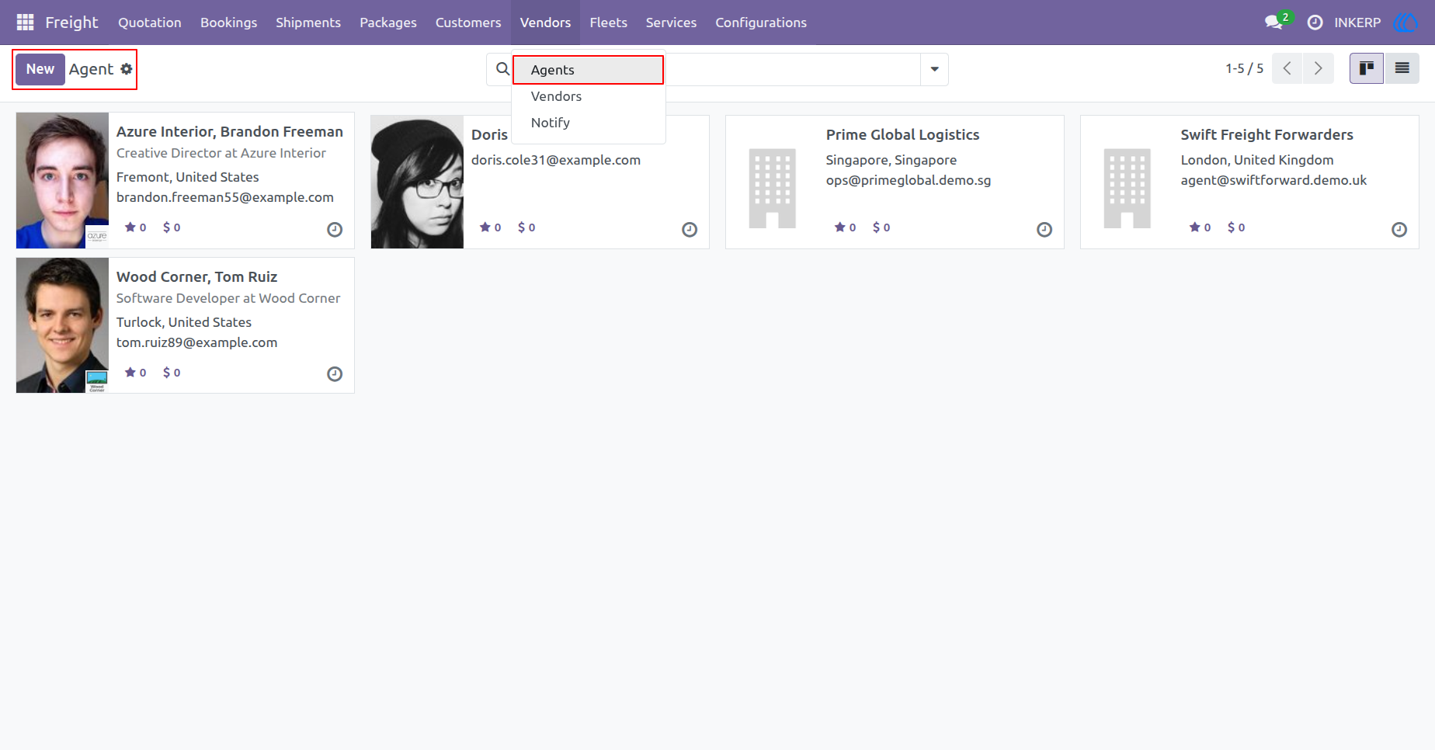The width and height of the screenshot is (1435, 750).
Task: Click Tom Ruiz's photo thumbnail
Action: 62,325
